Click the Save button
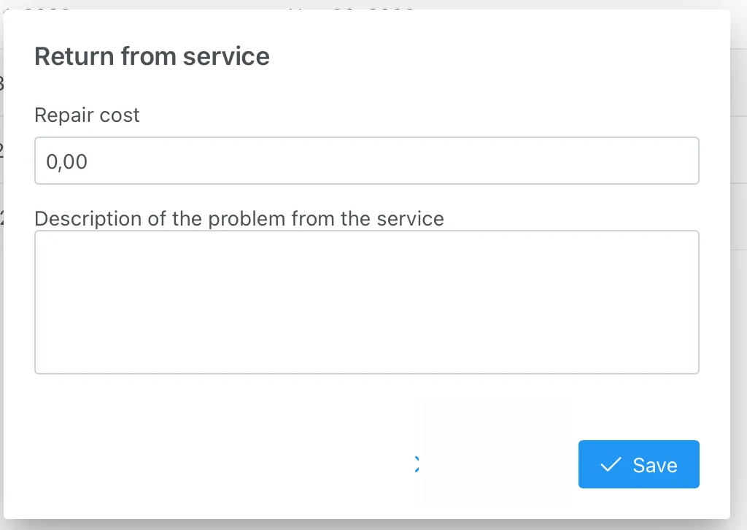The width and height of the screenshot is (747, 530). (x=638, y=464)
